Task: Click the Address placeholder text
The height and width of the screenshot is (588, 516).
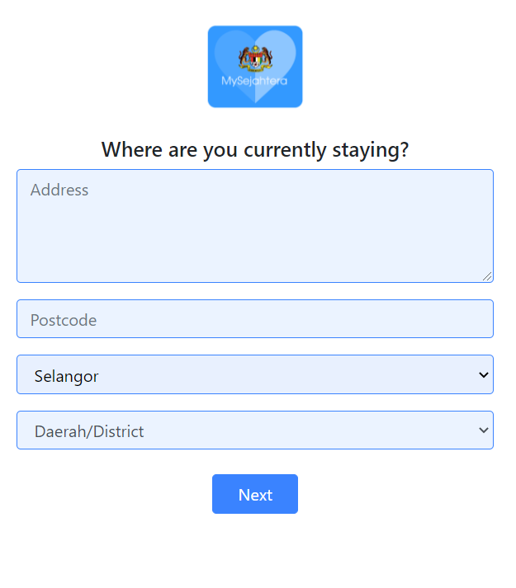Action: [59, 191]
